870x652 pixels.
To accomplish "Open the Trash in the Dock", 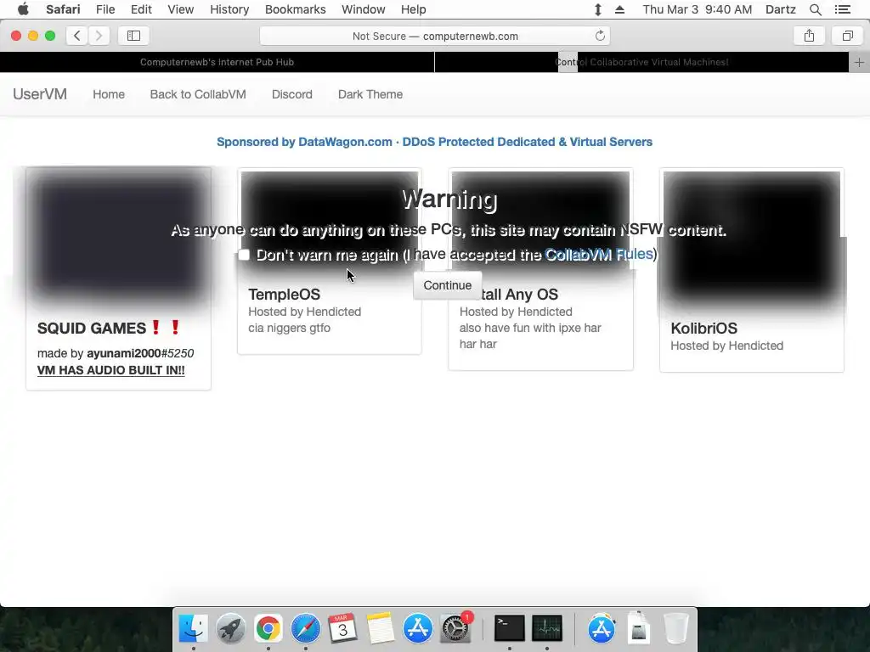I will 675,628.
